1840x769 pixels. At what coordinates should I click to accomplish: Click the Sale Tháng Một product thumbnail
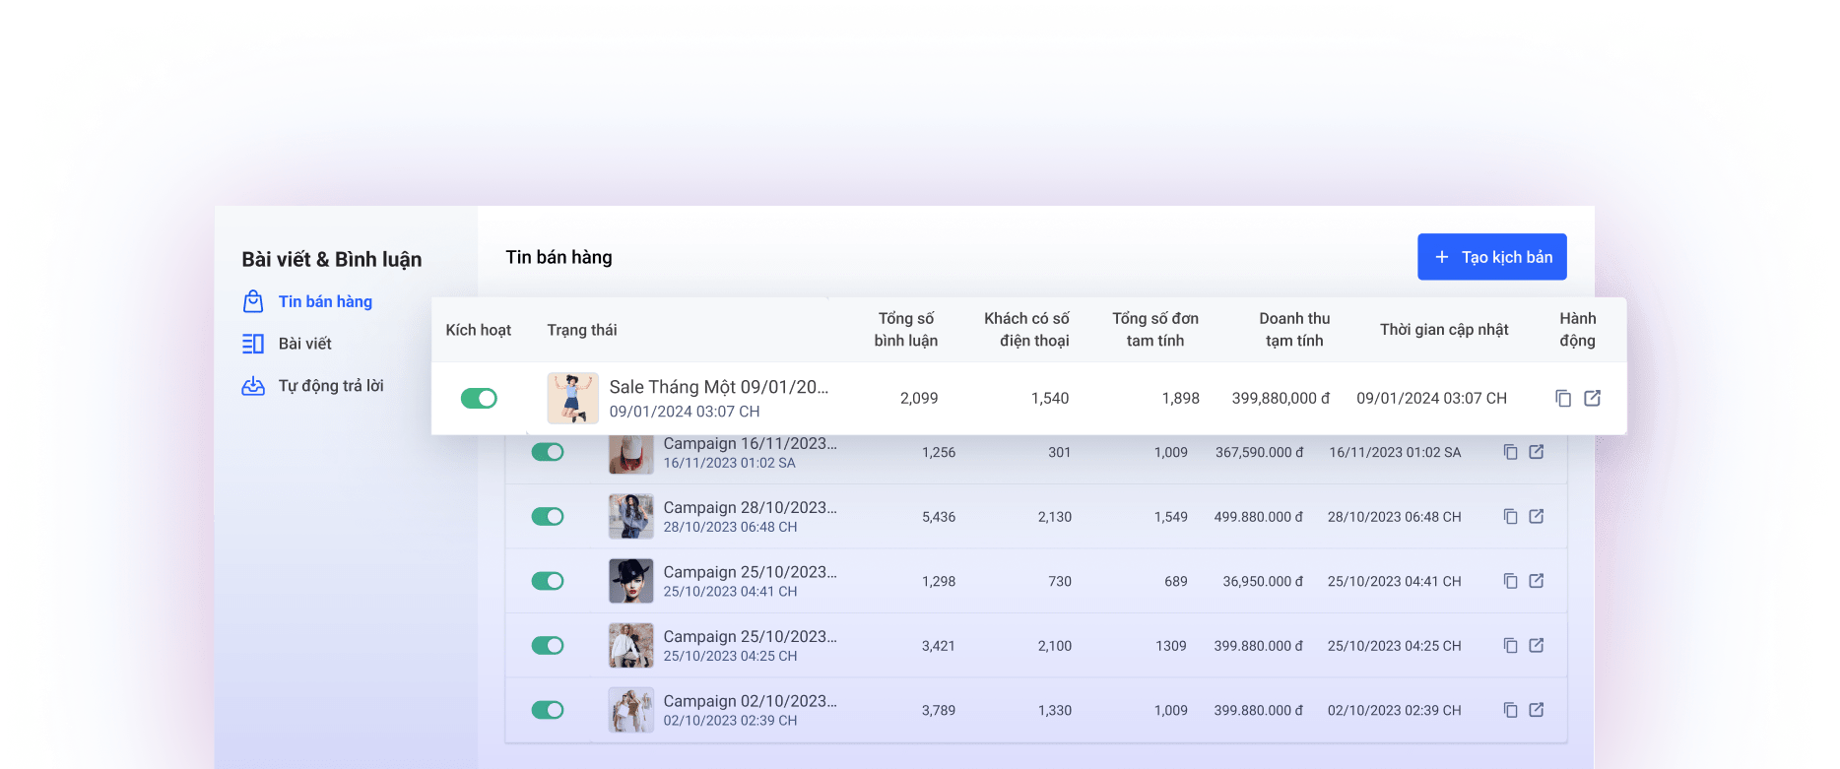pyautogui.click(x=572, y=398)
